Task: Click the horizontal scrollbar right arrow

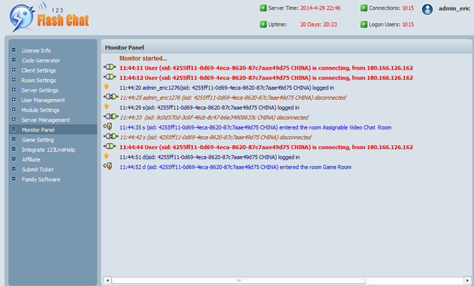Action: point(467,281)
